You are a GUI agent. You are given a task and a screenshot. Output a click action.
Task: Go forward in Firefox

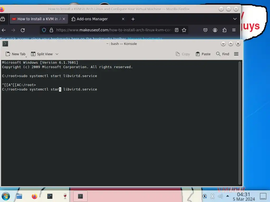coord(13,30)
